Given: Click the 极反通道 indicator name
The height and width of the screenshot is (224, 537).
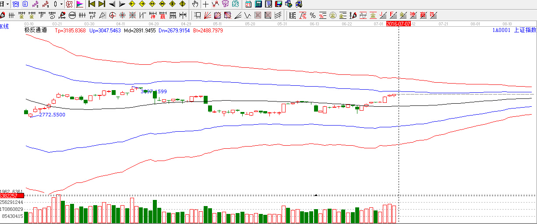Looking at the screenshot, I should 35,31.
